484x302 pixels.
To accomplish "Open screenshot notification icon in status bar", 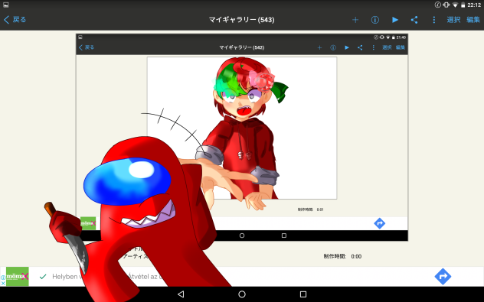I will coord(5,5).
